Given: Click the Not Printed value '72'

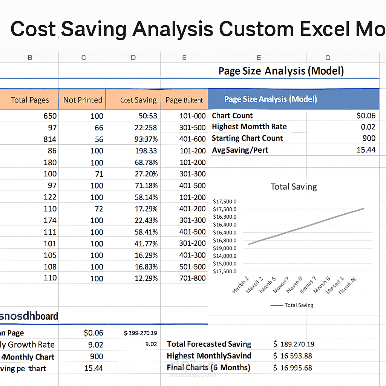Looking at the screenshot, I should pos(99,209).
